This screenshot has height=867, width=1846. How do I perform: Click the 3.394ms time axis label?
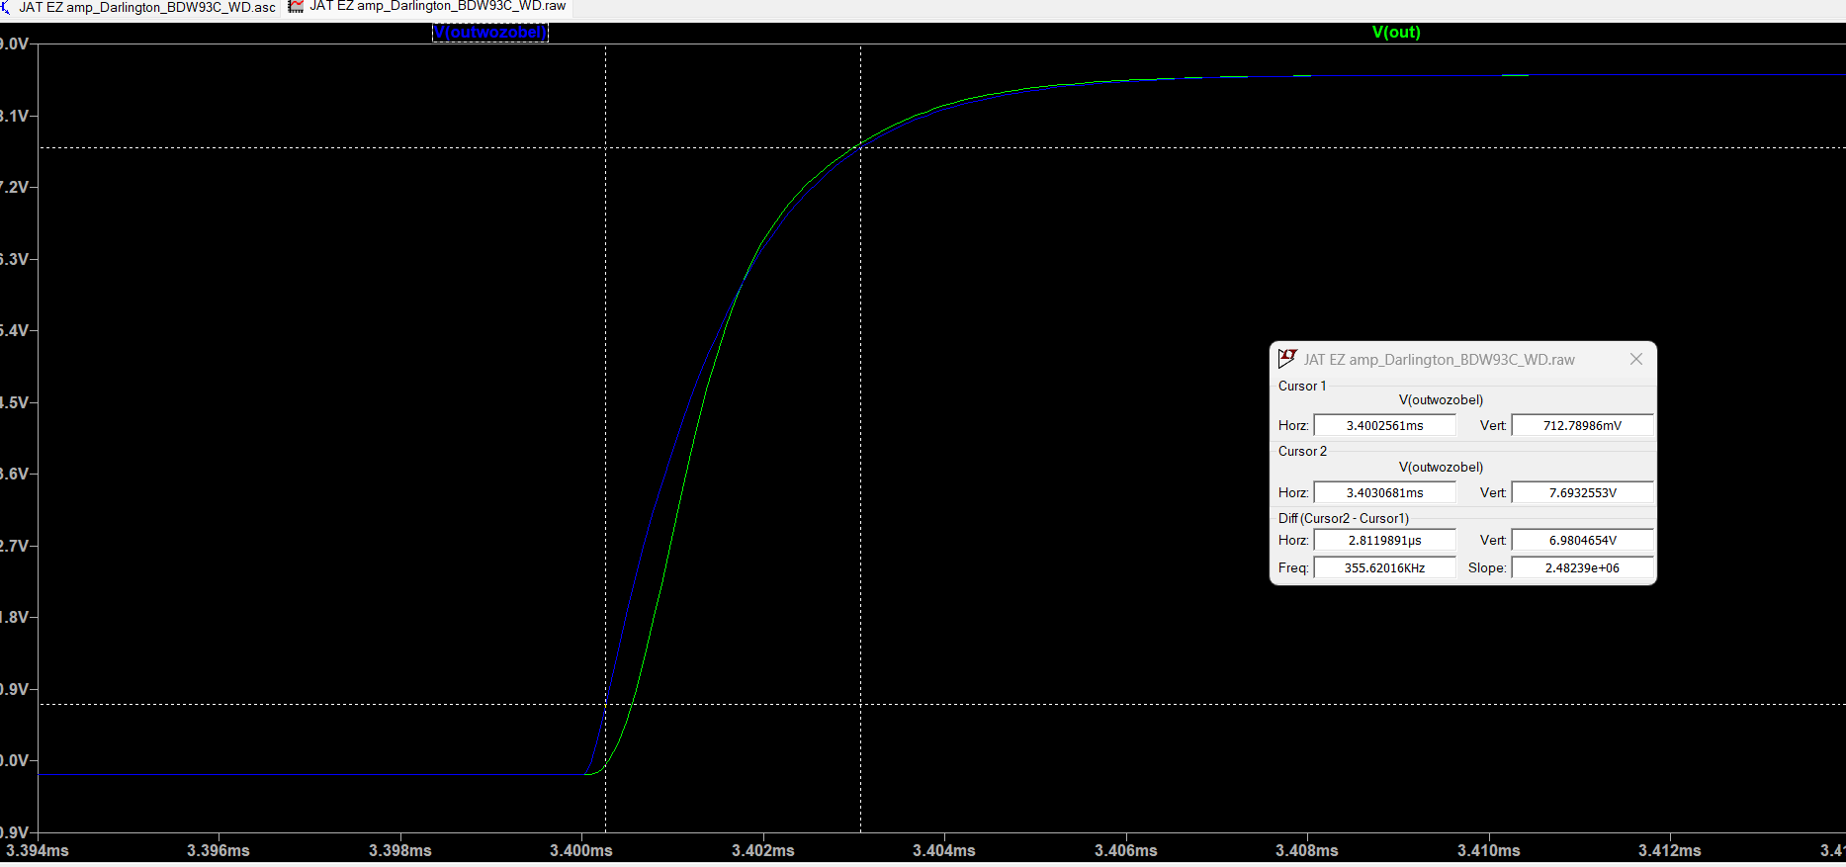(38, 850)
